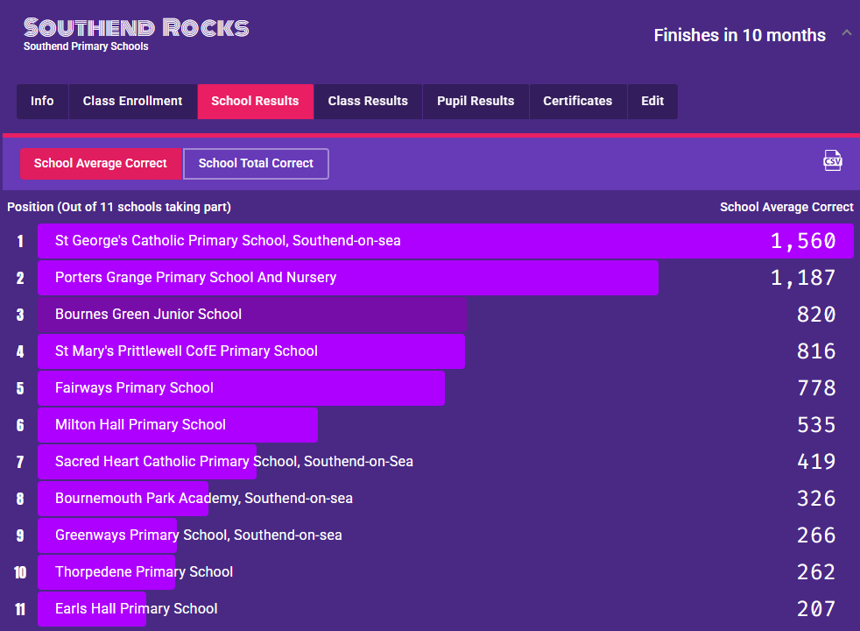Download results using the CSV icon
860x631 pixels.
click(x=832, y=160)
